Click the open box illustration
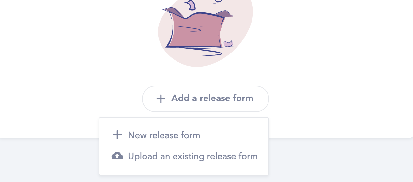The width and height of the screenshot is (413, 182). (x=197, y=29)
